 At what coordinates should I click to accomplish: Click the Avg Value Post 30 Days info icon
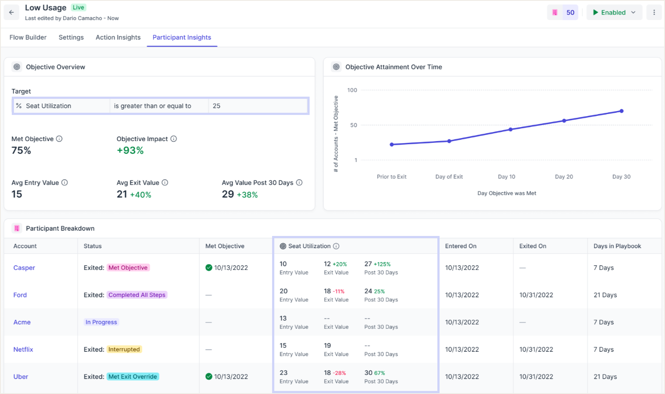click(299, 182)
